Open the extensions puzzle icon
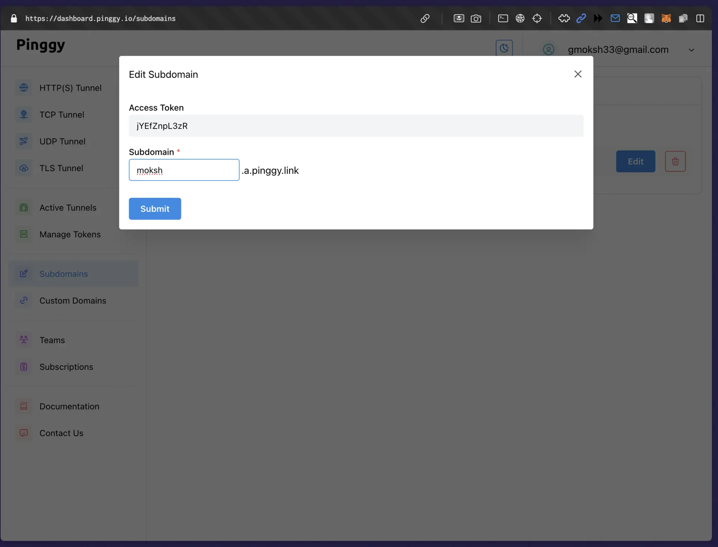Screen dimensions: 718x547 (564, 18)
